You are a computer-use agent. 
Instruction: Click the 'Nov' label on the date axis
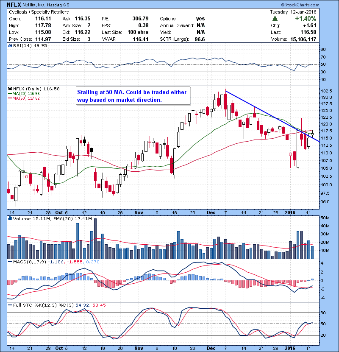[x=139, y=212]
